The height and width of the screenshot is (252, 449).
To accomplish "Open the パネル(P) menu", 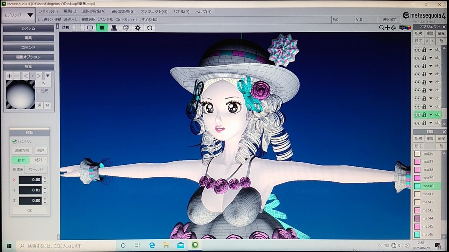I will tap(181, 12).
